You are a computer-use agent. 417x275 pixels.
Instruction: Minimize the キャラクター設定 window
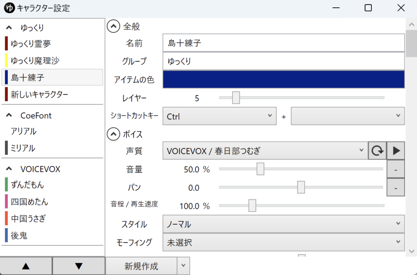[336, 8]
